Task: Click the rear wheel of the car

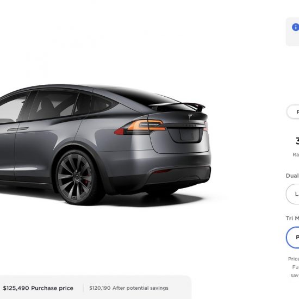Action: pyautogui.click(x=77, y=177)
